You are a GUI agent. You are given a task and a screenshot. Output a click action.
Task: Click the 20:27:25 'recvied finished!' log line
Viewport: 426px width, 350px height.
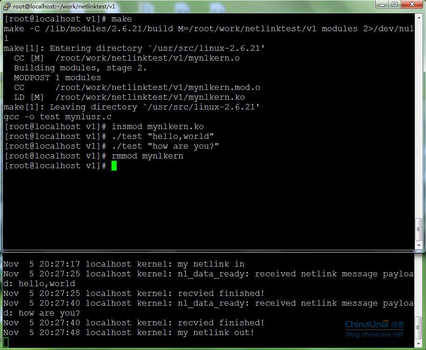click(133, 293)
